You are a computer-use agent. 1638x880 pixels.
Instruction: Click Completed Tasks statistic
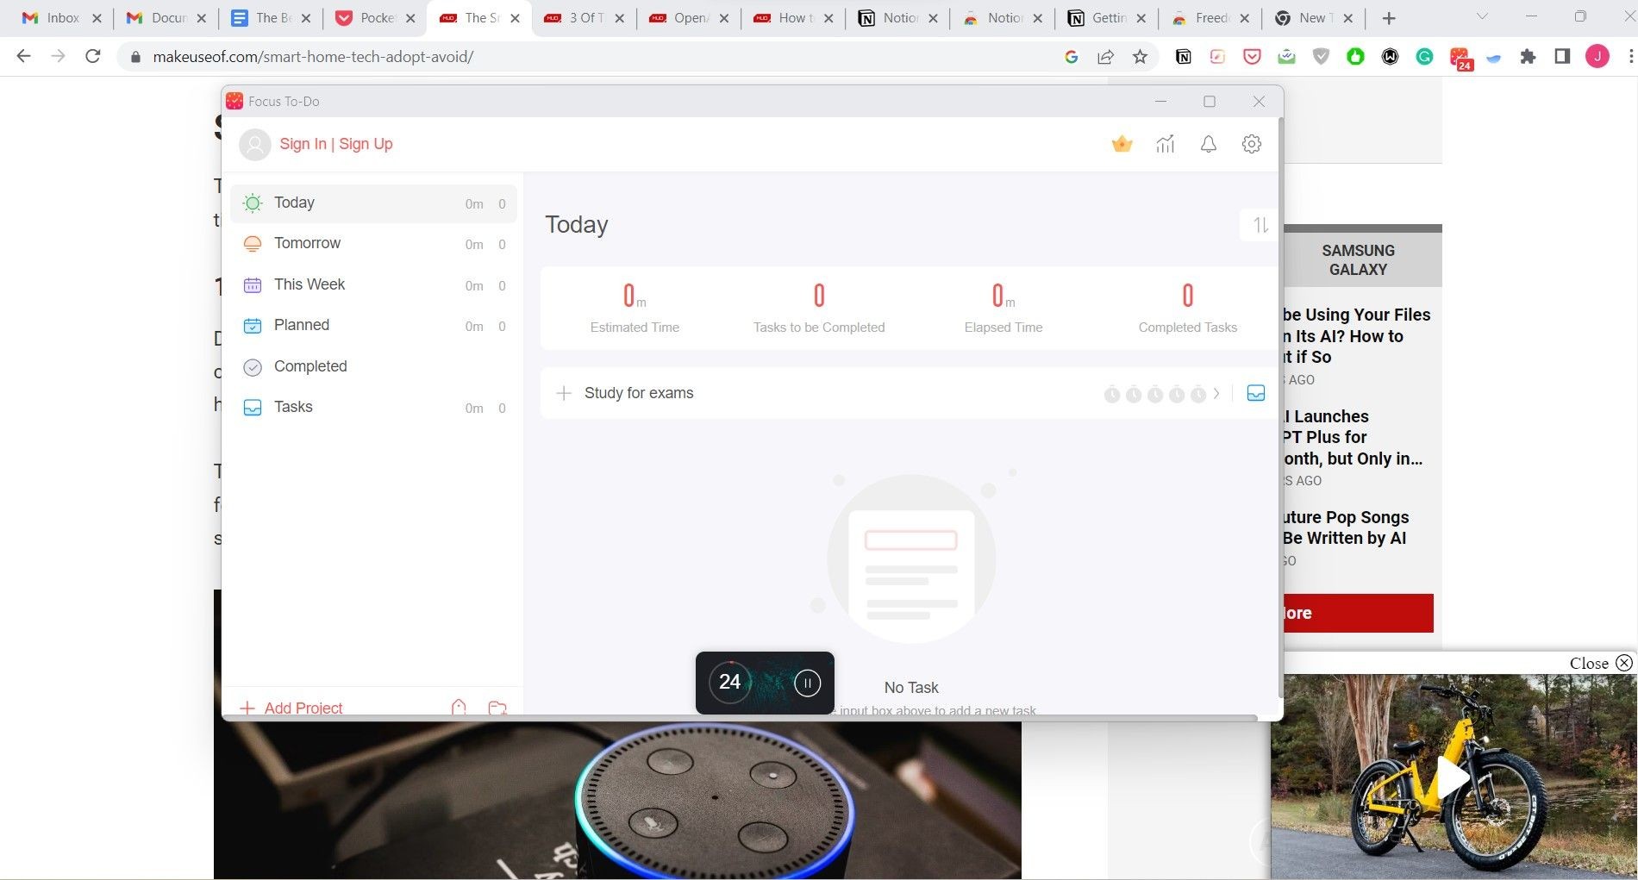1188,309
